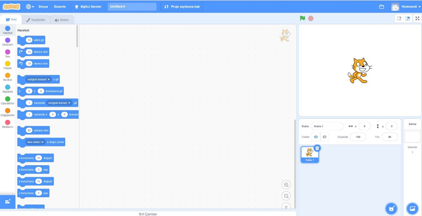This screenshot has height=216, width=422.
Task: Click the clockwise turn arrow icon
Action: pyautogui.click(x=21, y=52)
